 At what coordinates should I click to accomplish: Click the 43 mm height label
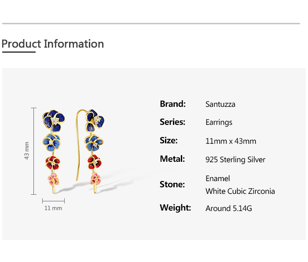click(26, 151)
